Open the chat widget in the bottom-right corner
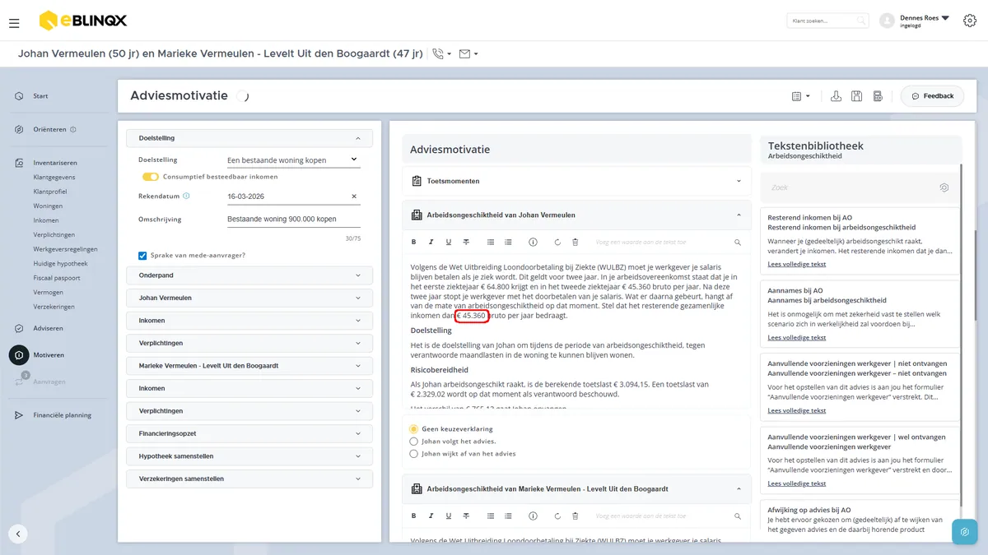The image size is (988, 555). click(964, 532)
